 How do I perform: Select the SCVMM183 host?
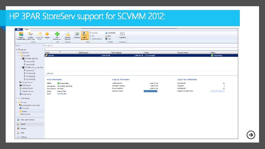click(x=30, y=79)
